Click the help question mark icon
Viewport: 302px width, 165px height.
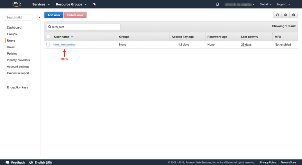pyautogui.click(x=294, y=15)
